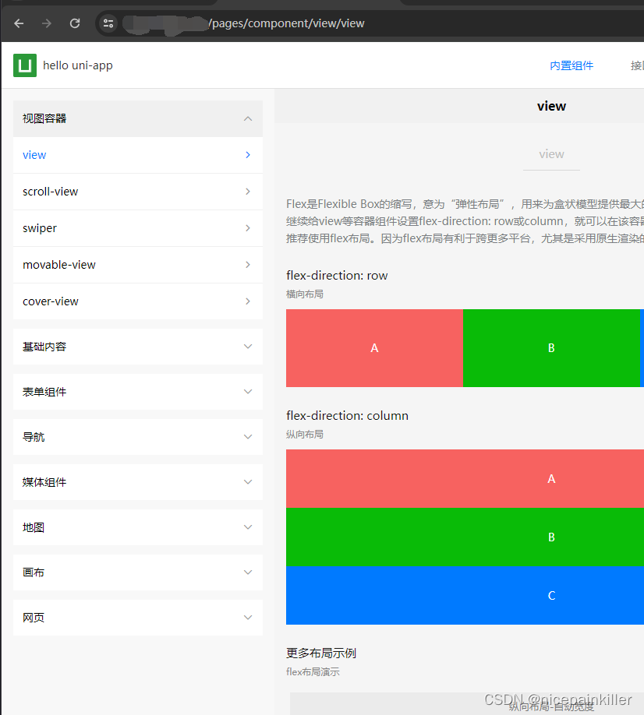
Task: Select movable-view in the sidebar
Action: (x=59, y=265)
